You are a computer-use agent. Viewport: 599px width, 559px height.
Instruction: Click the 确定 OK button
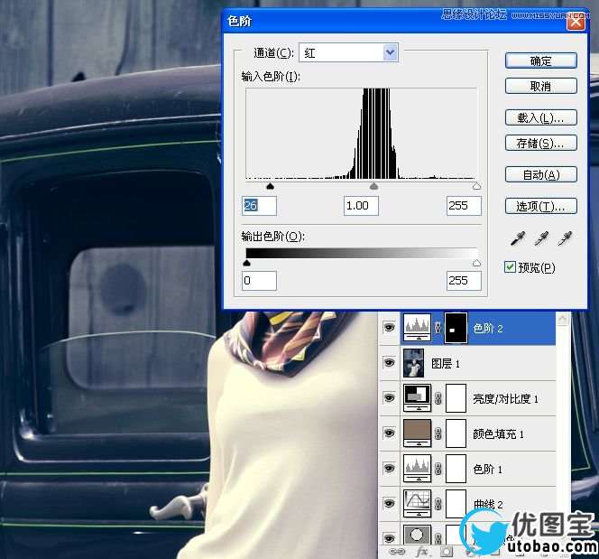coord(540,61)
